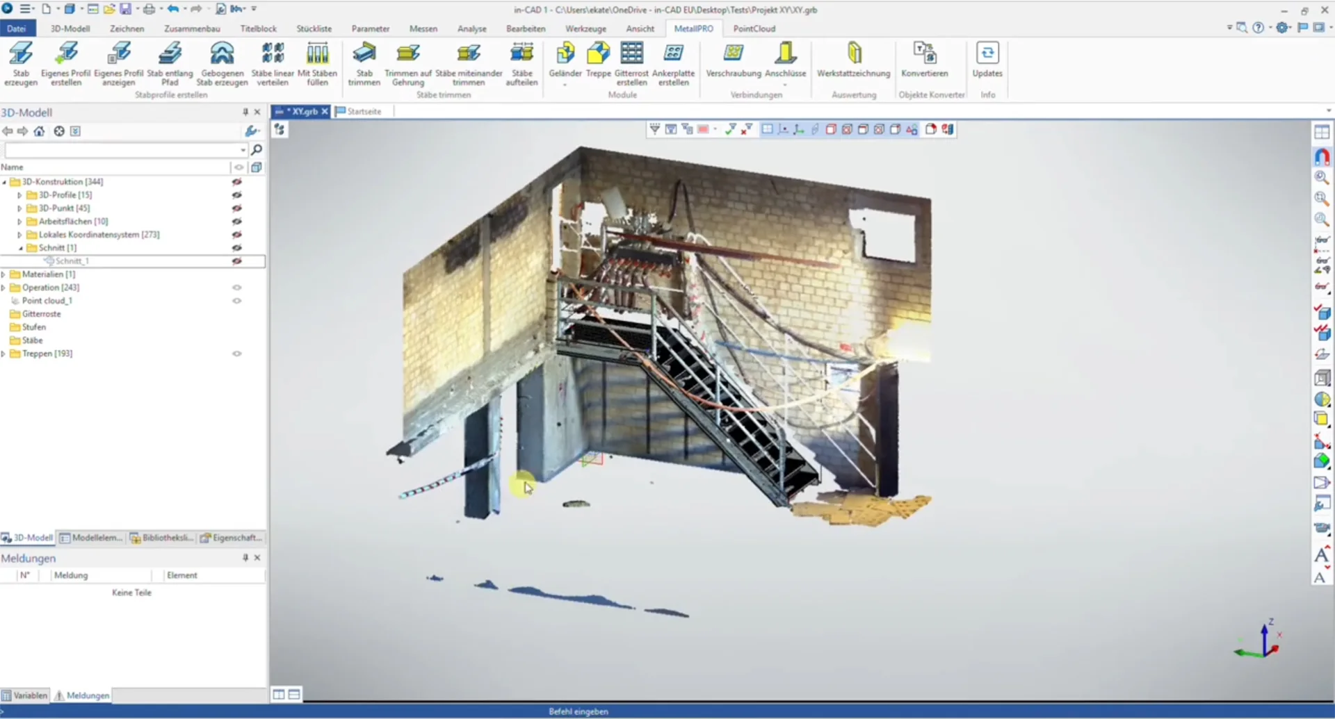Expand the Arbeitsflächen folder
The width and height of the screenshot is (1335, 719).
(19, 222)
